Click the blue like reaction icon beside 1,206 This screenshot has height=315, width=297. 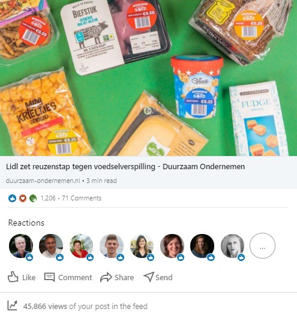(x=12, y=198)
